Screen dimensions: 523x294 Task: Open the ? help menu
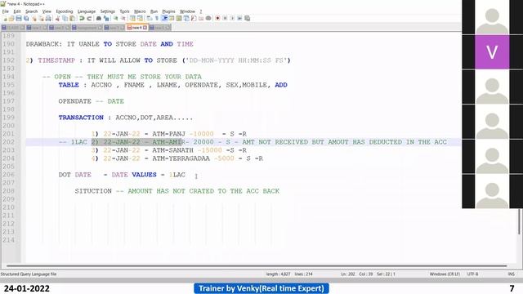point(201,11)
